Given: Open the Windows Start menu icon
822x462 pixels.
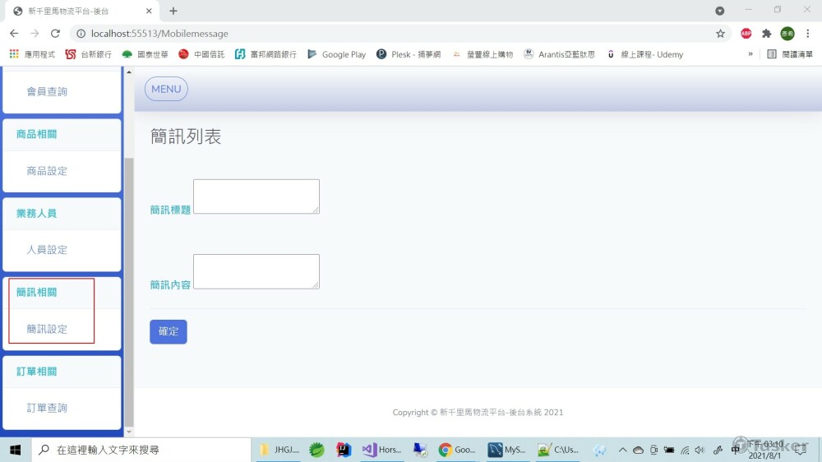Looking at the screenshot, I should click(x=15, y=450).
